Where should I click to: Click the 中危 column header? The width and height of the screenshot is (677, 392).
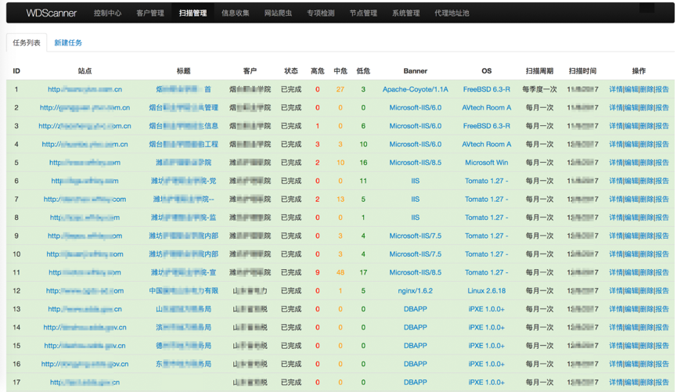pyautogui.click(x=340, y=70)
